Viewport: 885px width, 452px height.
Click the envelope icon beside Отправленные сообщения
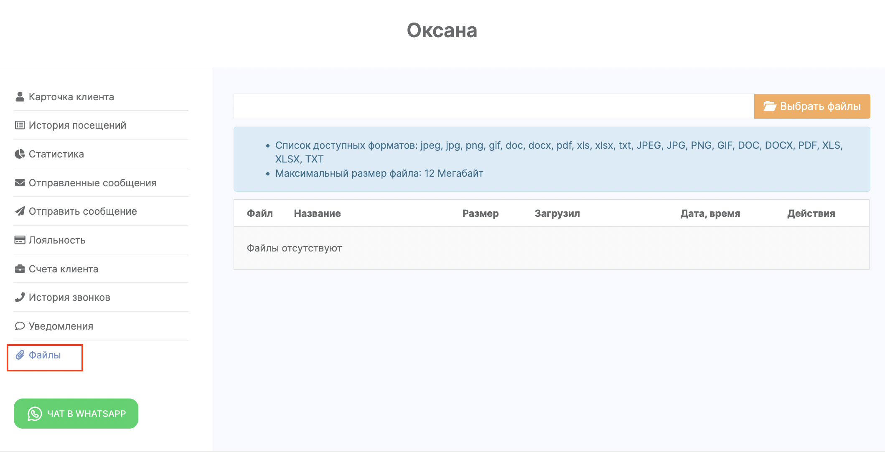[x=20, y=183]
